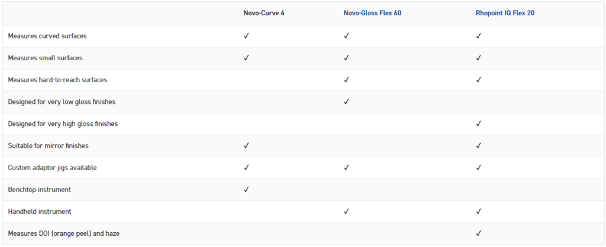
Task: Click Rhopoint IQ Flex 20 custom adaptor jigs checkmark
Action: pyautogui.click(x=478, y=168)
